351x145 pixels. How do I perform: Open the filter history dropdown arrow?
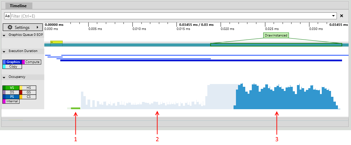(x=333, y=16)
